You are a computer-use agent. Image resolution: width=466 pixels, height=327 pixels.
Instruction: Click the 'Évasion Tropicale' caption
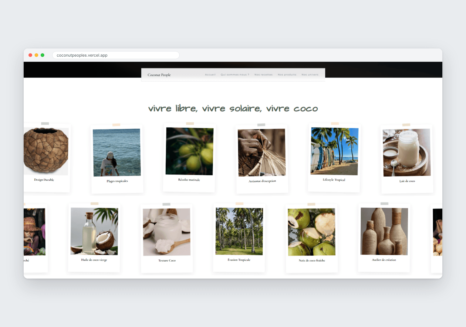point(239,260)
